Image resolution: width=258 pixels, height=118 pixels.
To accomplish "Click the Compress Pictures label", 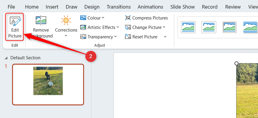I will 150,18.
